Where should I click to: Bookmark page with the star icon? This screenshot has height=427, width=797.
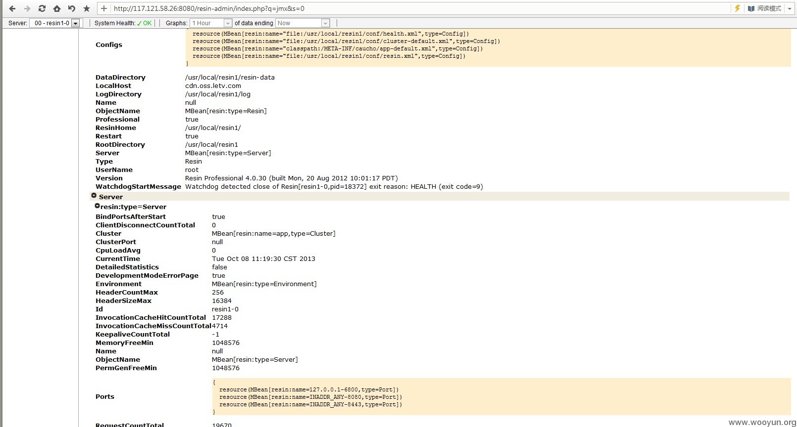(87, 8)
